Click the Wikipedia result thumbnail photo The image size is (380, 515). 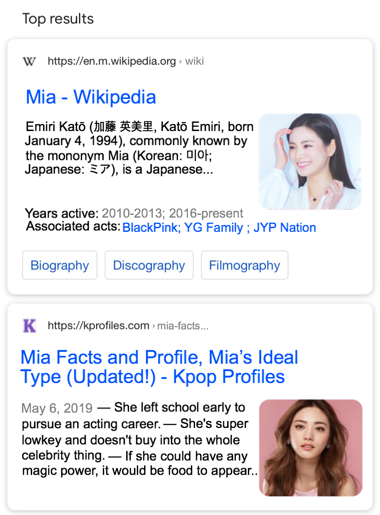310,161
